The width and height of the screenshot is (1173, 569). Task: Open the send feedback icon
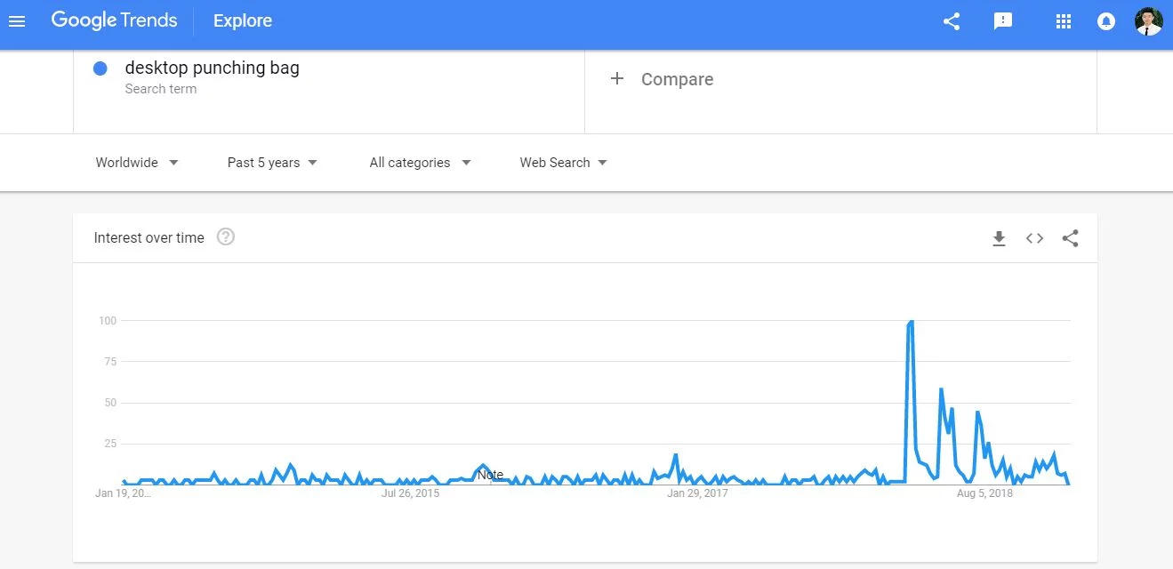[1003, 21]
